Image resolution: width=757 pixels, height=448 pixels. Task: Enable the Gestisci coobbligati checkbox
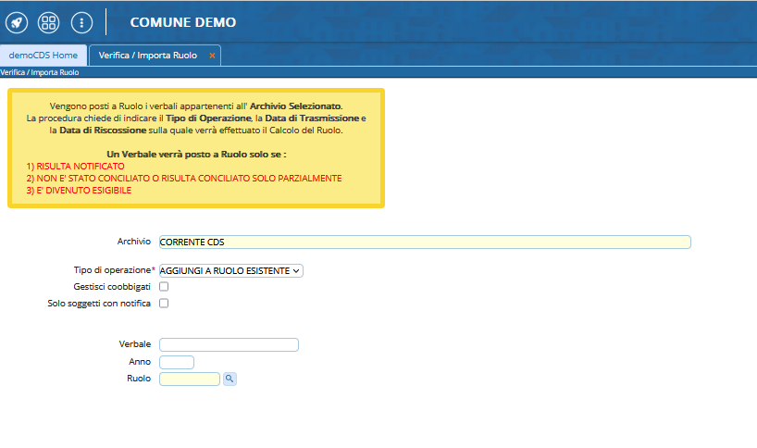(x=164, y=287)
